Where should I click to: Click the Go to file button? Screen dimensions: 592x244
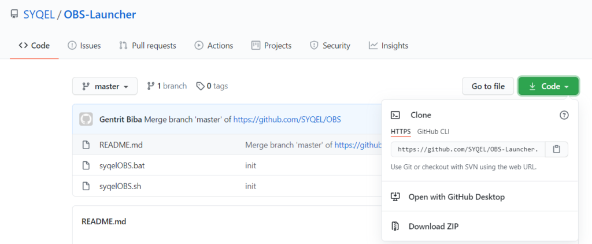[488, 86]
